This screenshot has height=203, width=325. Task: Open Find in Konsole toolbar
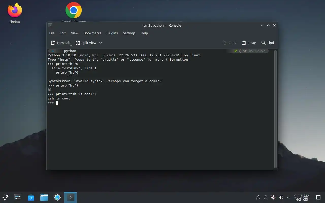pyautogui.click(x=268, y=43)
